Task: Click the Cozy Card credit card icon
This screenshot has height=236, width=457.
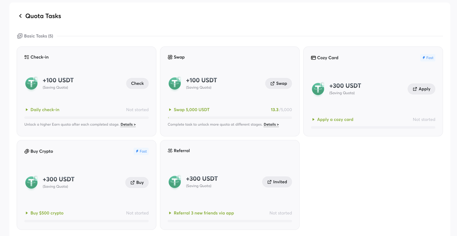Action: tap(313, 58)
